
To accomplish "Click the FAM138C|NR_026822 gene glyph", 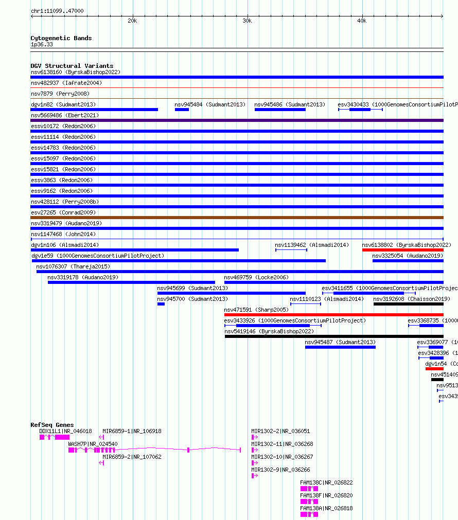I will pyautogui.click(x=309, y=489).
